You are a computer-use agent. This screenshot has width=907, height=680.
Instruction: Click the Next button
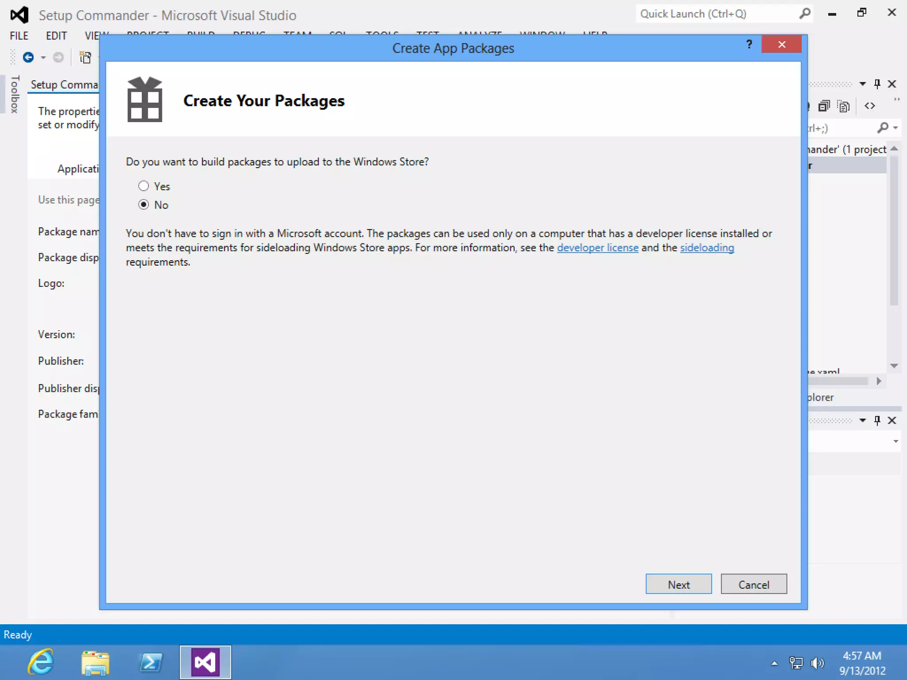pos(678,584)
